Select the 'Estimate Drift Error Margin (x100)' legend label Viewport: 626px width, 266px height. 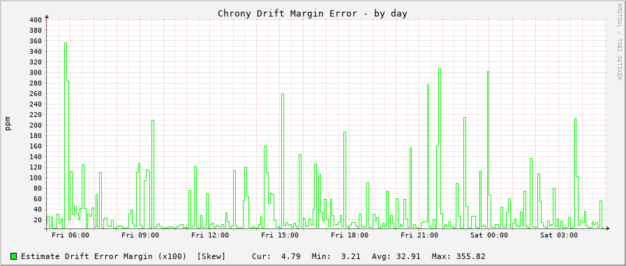[x=103, y=256]
